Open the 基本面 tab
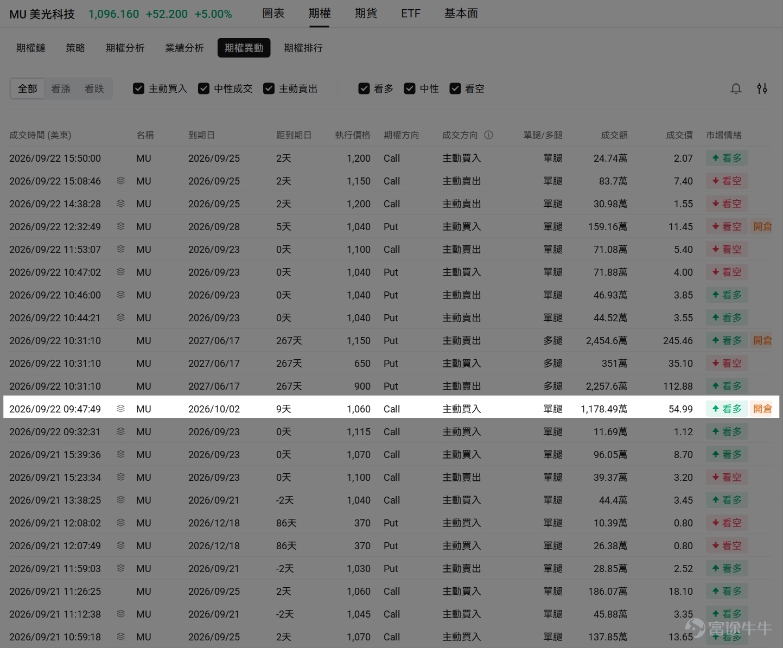Image resolution: width=783 pixels, height=648 pixels. [461, 14]
